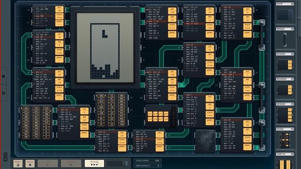The width and height of the screenshot is (301, 169).
Task: Click the back arrow icon on left tab
Action: click(3, 93)
